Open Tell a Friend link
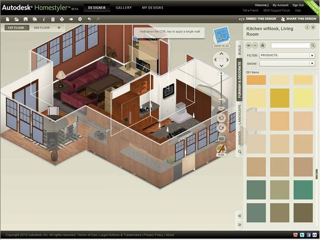 (250, 11)
